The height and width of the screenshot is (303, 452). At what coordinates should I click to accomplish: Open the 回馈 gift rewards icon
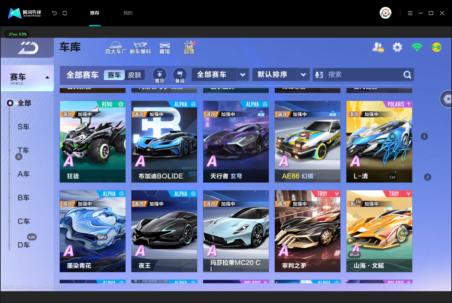click(x=189, y=48)
